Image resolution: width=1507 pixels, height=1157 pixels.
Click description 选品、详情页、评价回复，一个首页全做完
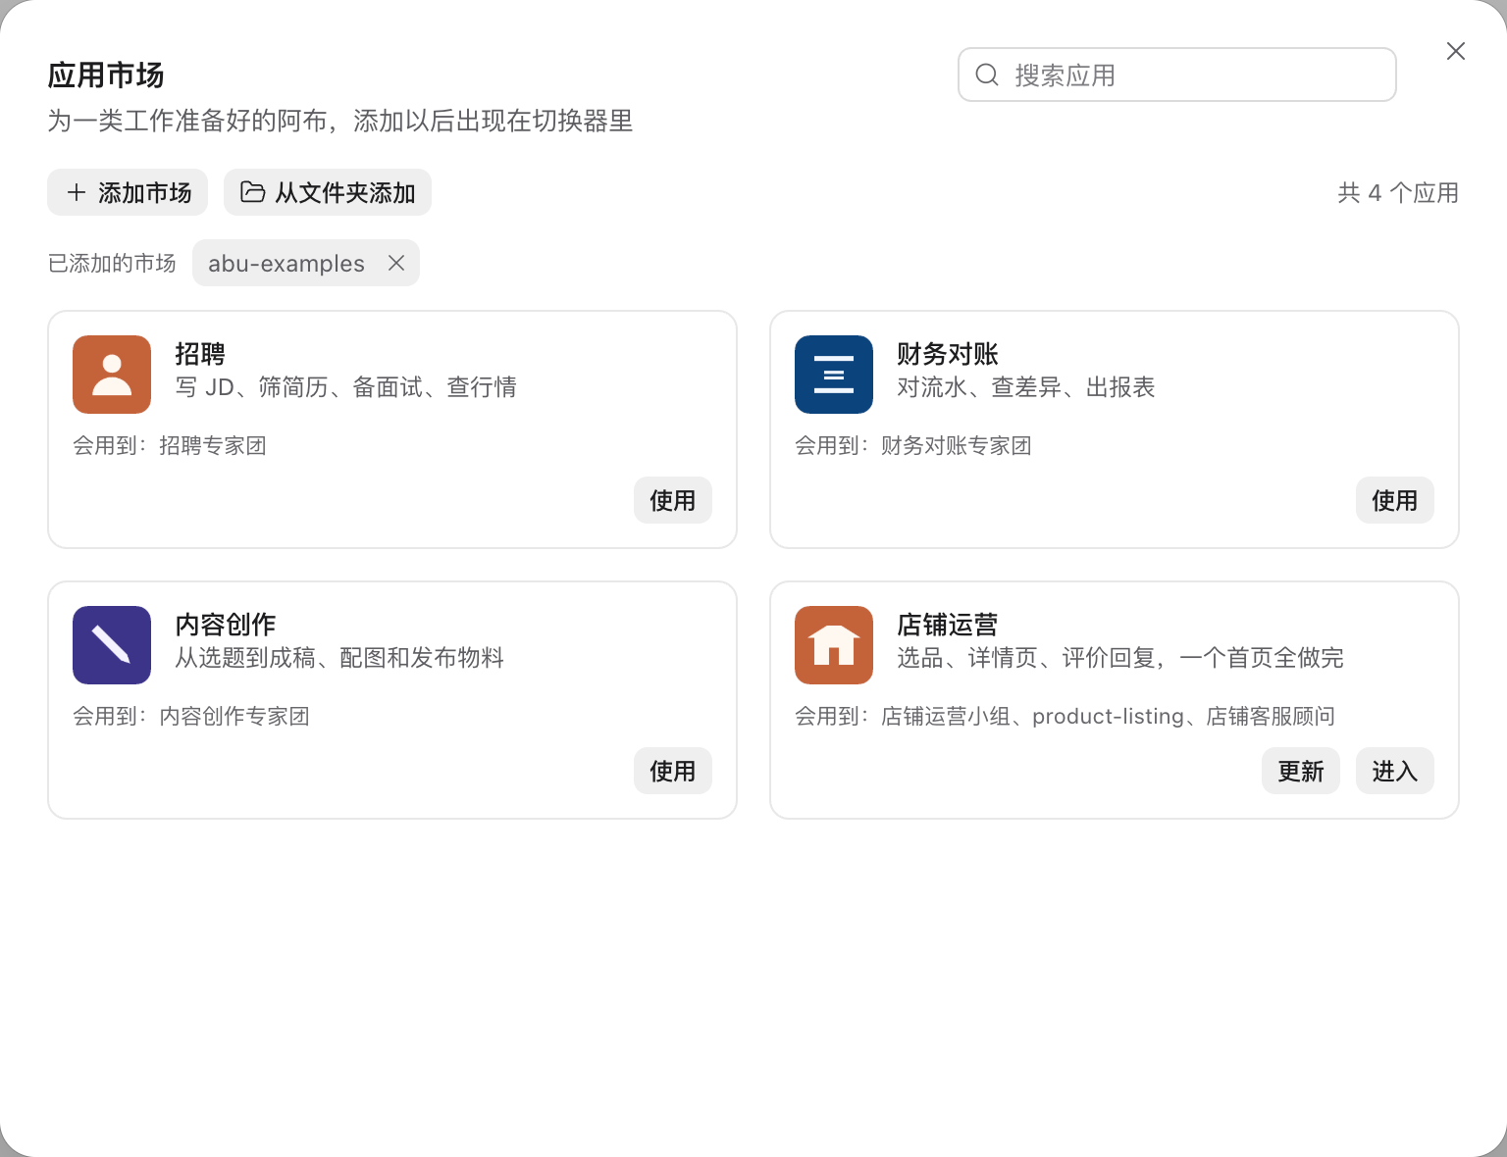tap(1120, 658)
